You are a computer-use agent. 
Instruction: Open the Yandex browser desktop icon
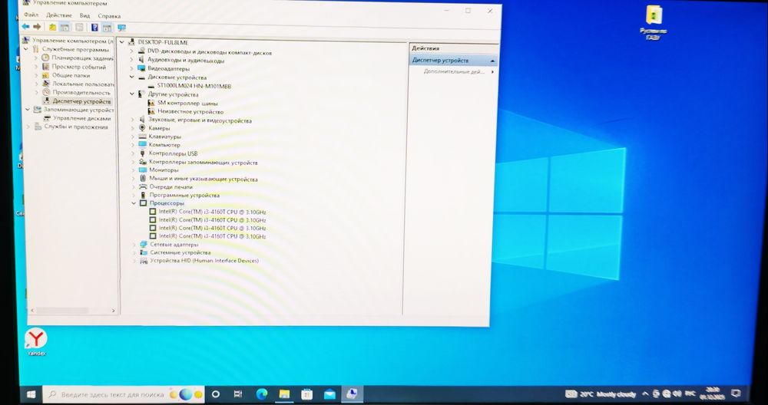point(36,338)
